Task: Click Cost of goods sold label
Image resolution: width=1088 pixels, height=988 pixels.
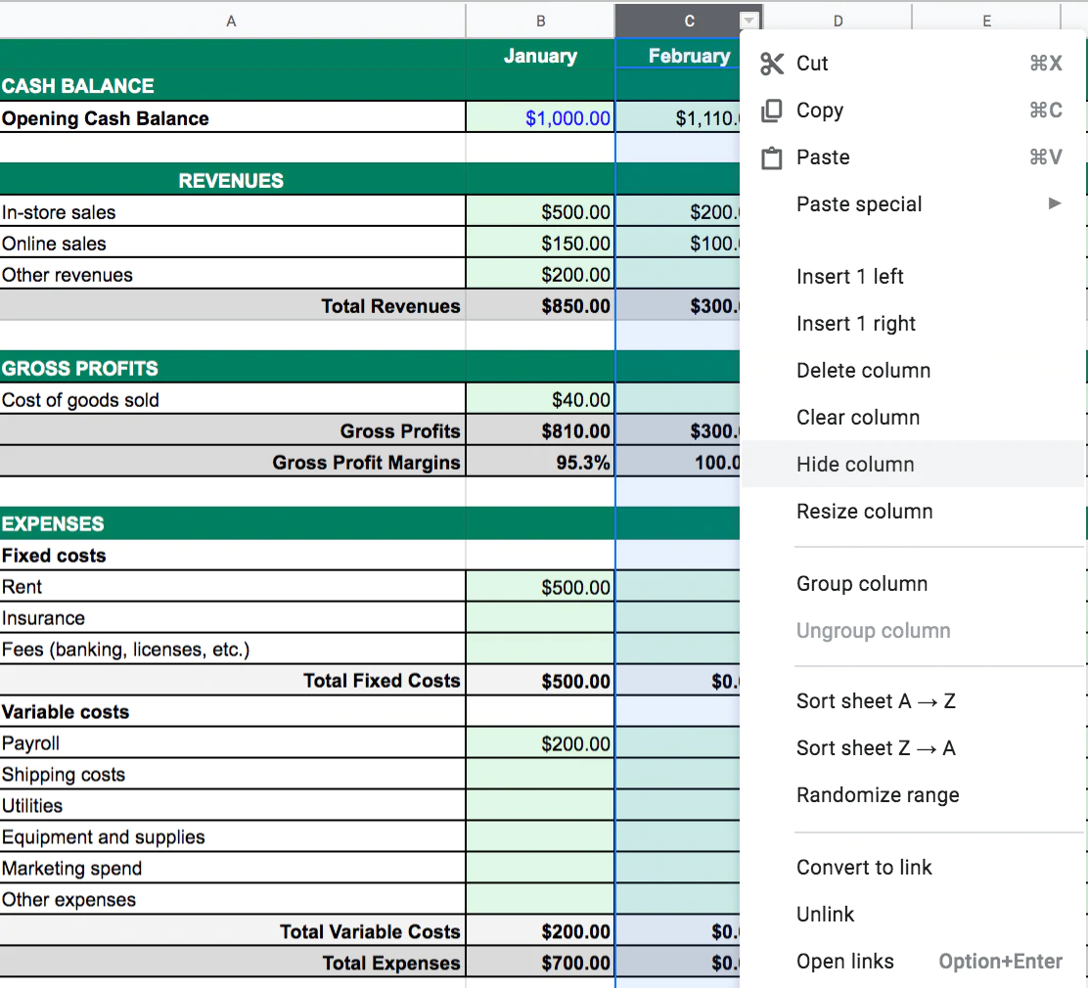Action: tap(80, 400)
